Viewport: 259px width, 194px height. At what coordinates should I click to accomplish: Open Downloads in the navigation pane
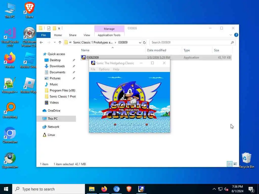point(57,66)
